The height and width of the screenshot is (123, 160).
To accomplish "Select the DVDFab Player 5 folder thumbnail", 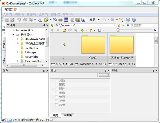I will pos(122,50).
